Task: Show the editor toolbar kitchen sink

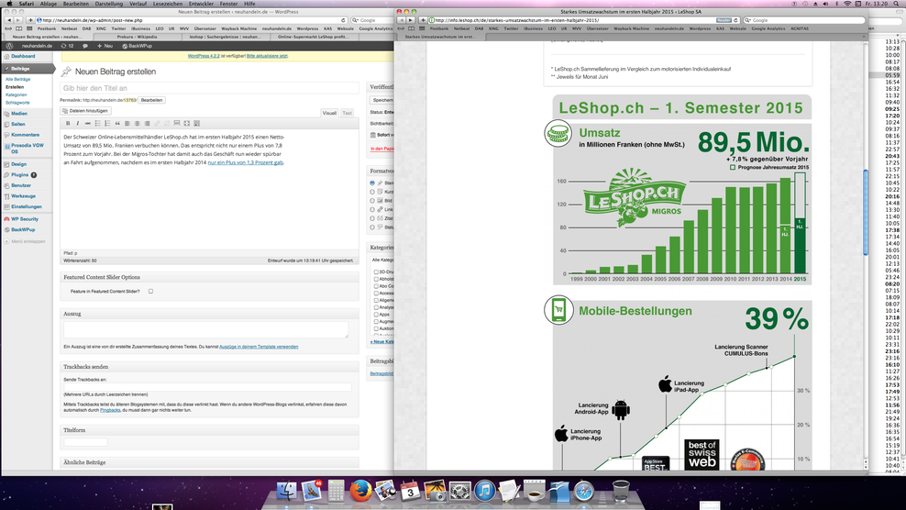Action: (x=196, y=123)
